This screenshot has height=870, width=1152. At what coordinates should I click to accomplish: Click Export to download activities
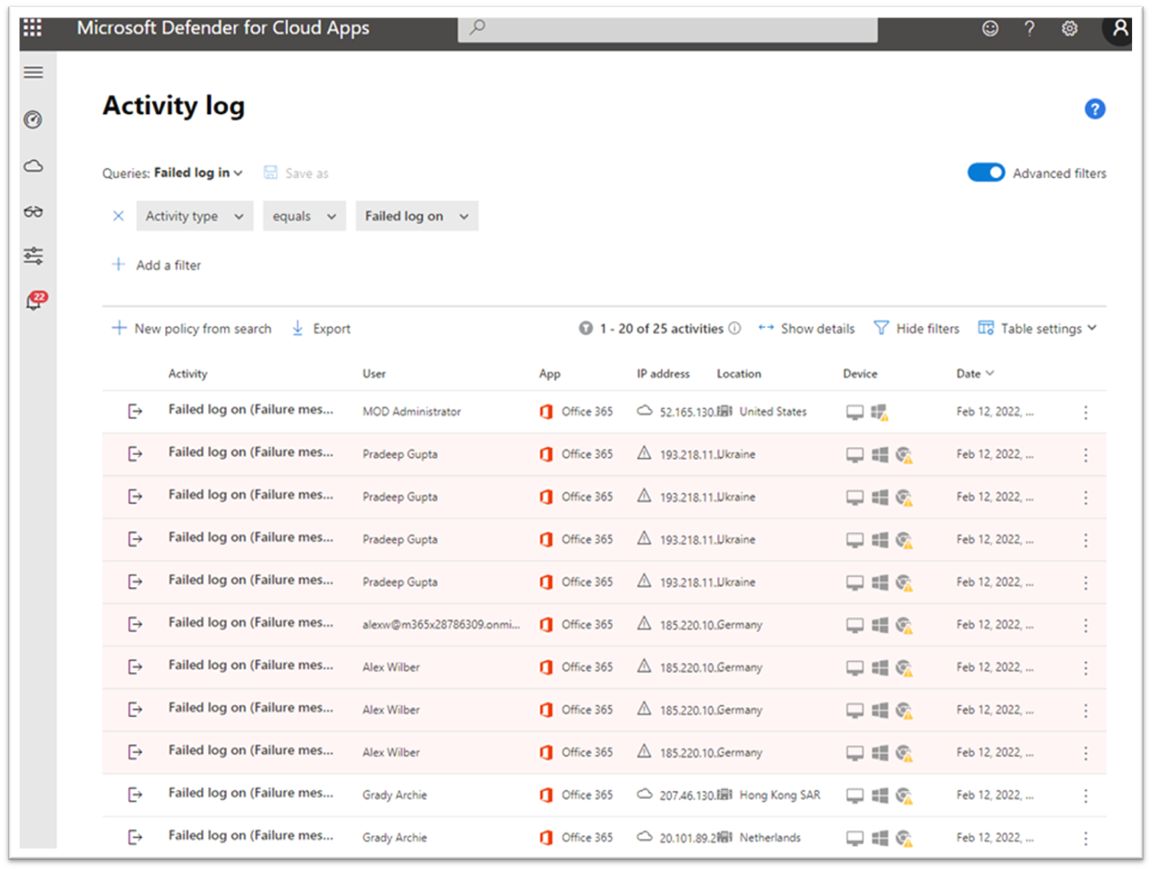322,329
